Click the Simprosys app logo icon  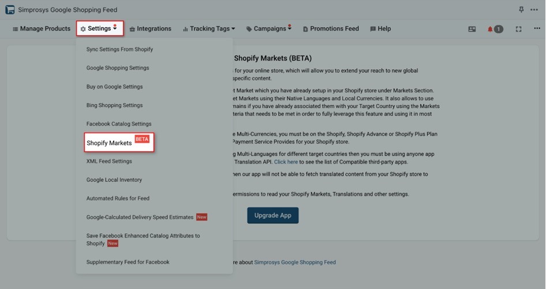pyautogui.click(x=10, y=10)
